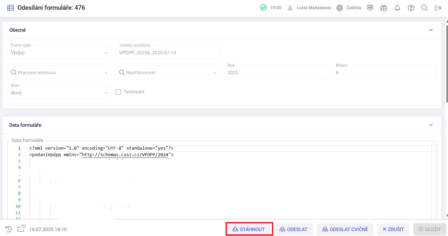The width and height of the screenshot is (448, 236).
Task: Expand the Pracovní smlouva dropdown
Action: coord(106,73)
